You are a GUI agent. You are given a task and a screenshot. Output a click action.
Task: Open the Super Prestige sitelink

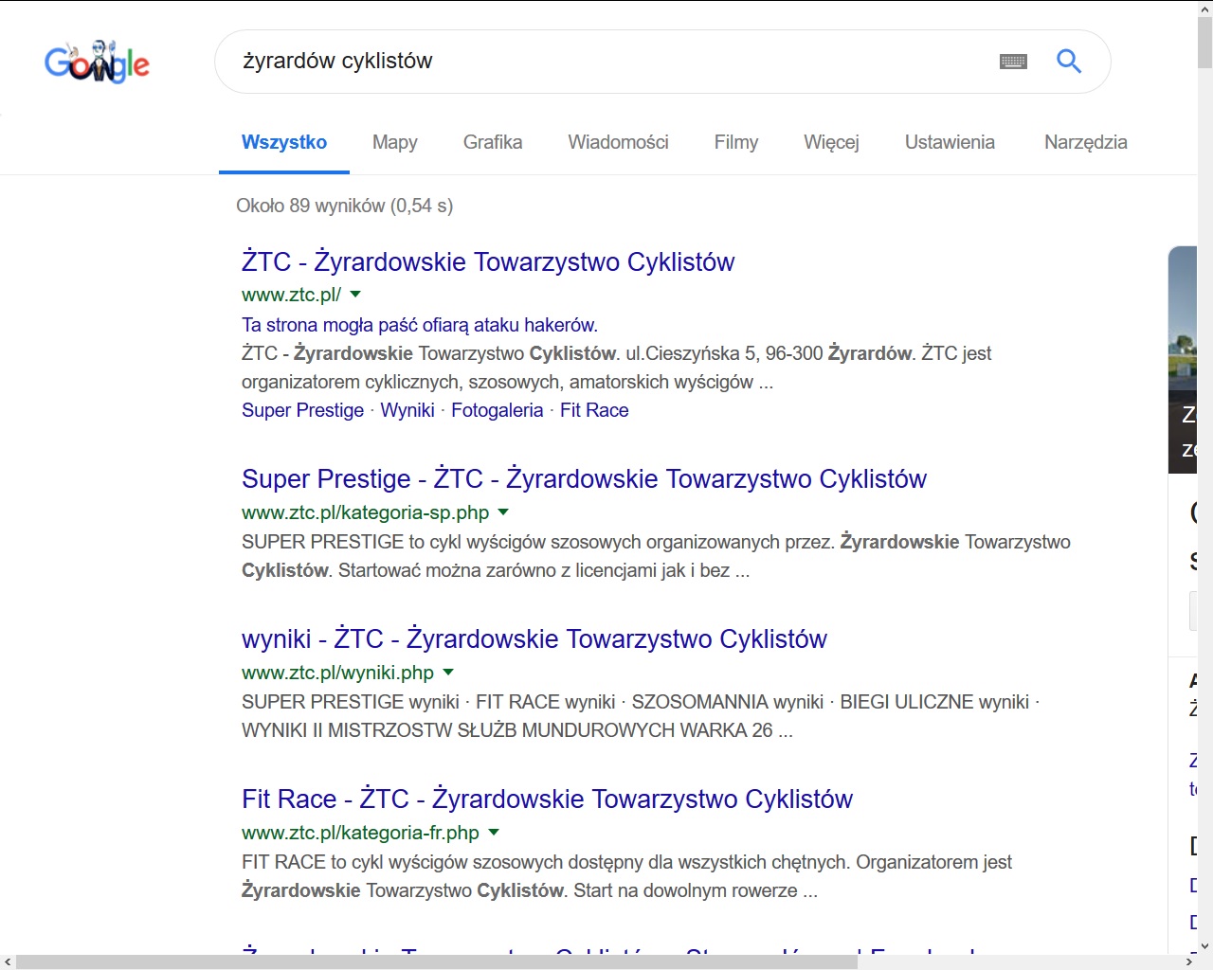tap(302, 410)
